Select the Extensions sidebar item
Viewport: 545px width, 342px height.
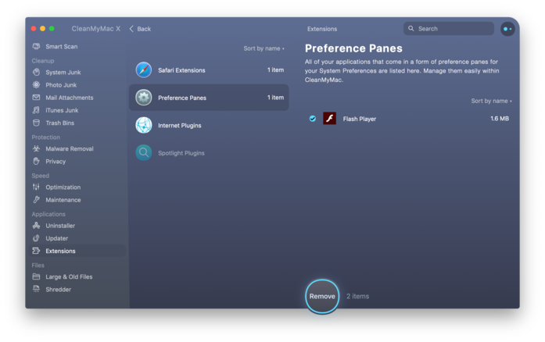point(77,251)
